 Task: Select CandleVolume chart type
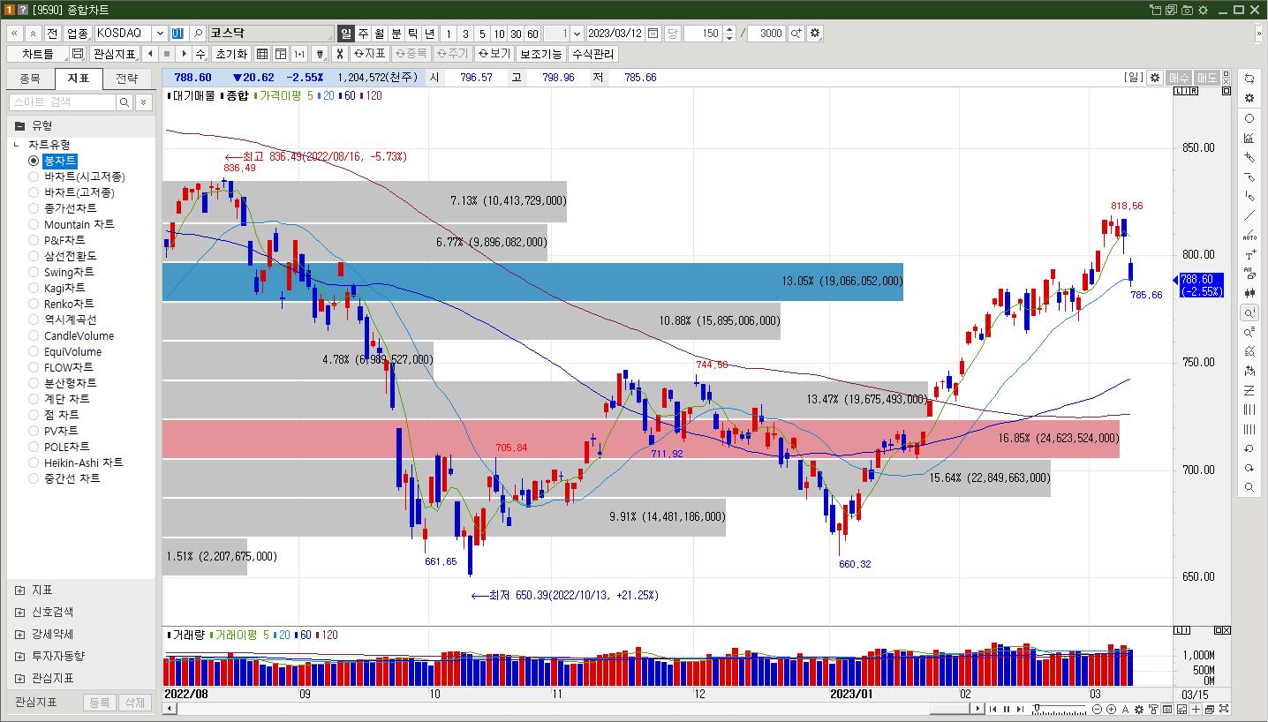click(72, 335)
